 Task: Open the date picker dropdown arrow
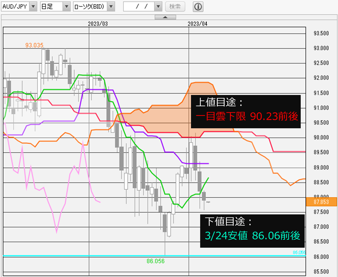click(x=158, y=7)
